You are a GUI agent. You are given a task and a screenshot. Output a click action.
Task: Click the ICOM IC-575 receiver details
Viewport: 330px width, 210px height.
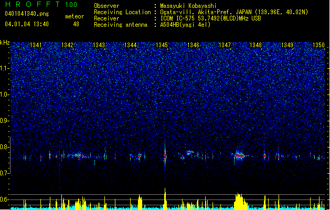pyautogui.click(x=210, y=18)
